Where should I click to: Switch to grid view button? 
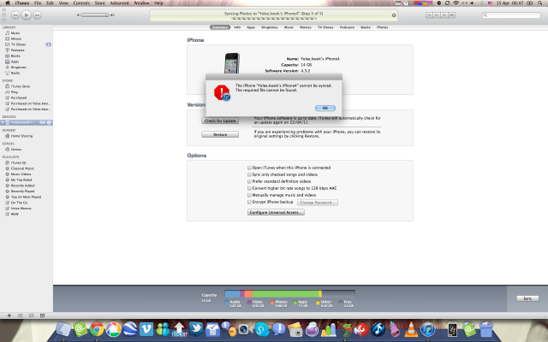click(444, 15)
